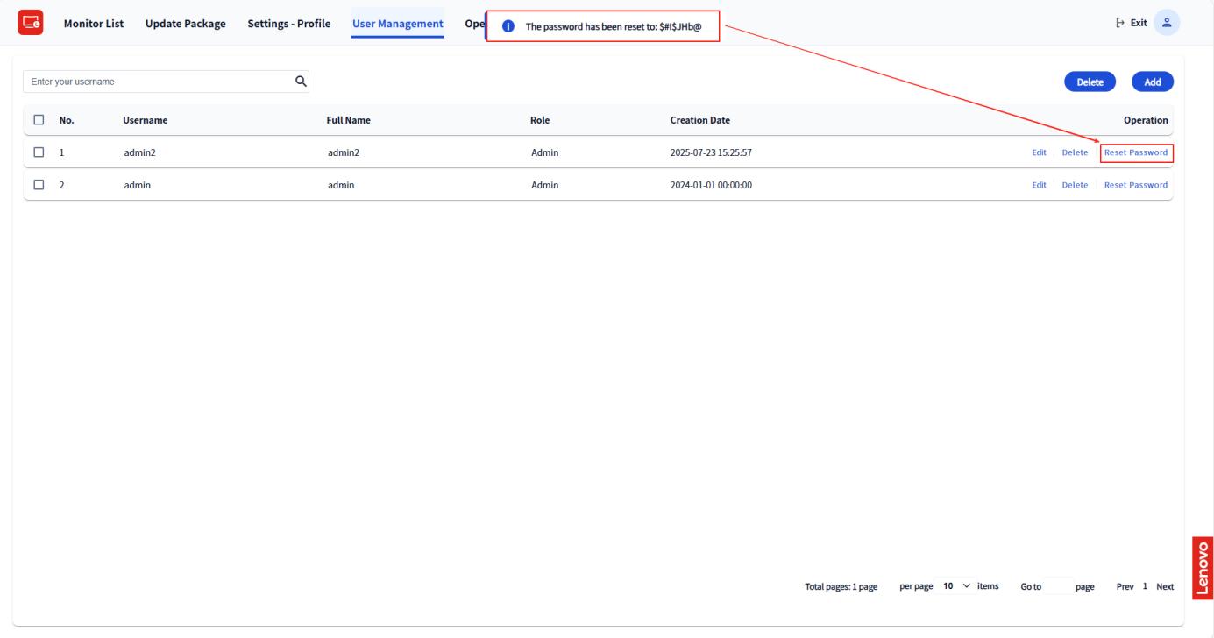The width and height of the screenshot is (1214, 638).
Task: Click the red monitor app logo icon
Action: 30,22
